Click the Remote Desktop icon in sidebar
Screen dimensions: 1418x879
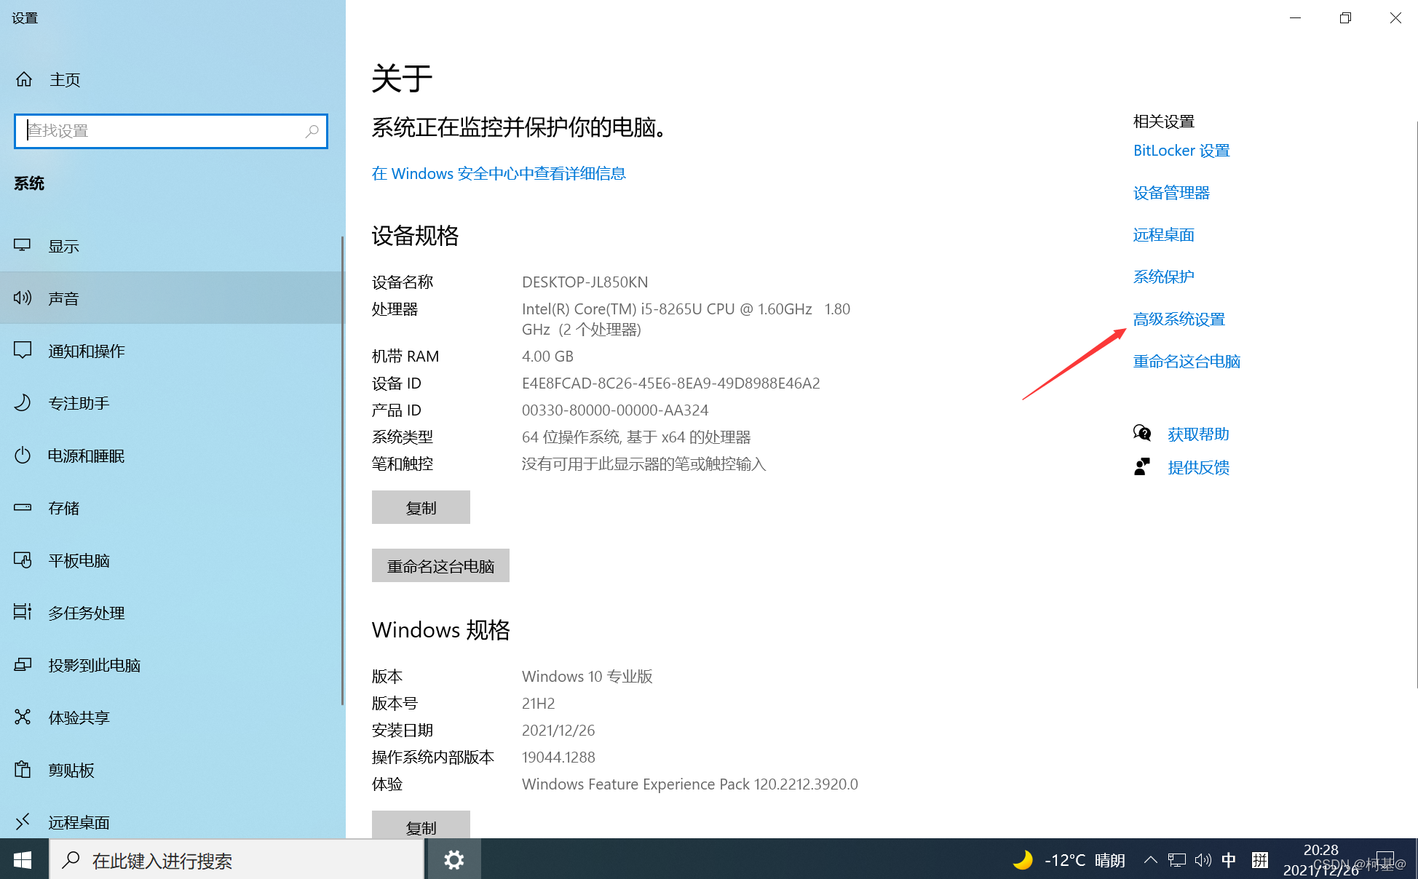coord(23,822)
